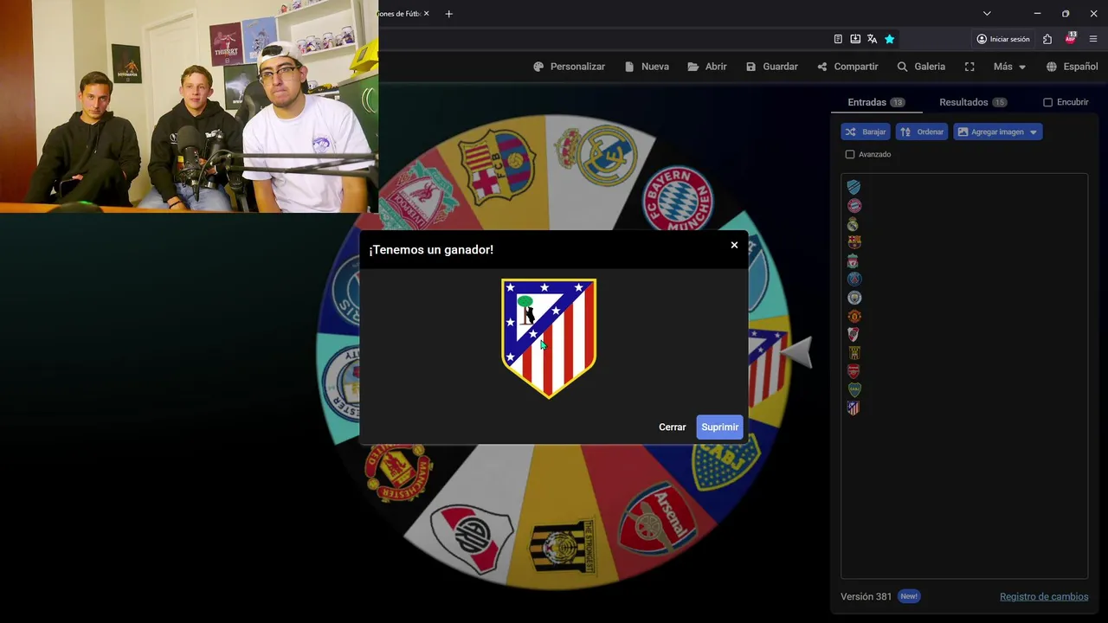This screenshot has height=623, width=1108.
Task: Change language via Español selector
Action: pyautogui.click(x=1072, y=67)
